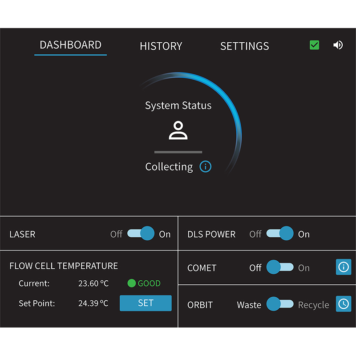Open the Collecting status info icon
Viewport: 356px width, 356px height.
pyautogui.click(x=206, y=166)
